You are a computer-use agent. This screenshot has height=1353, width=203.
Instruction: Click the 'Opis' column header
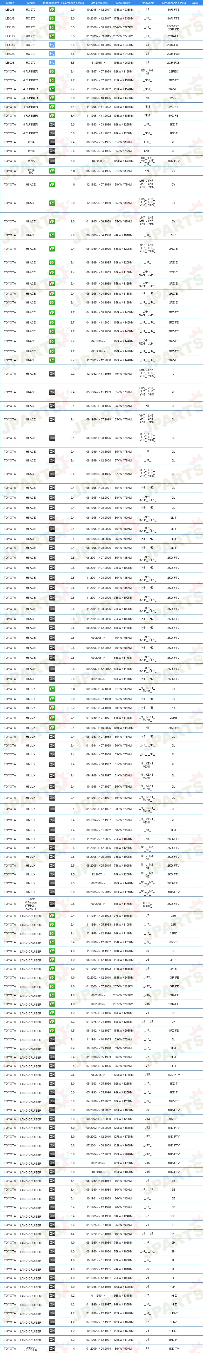pyautogui.click(x=195, y=3)
